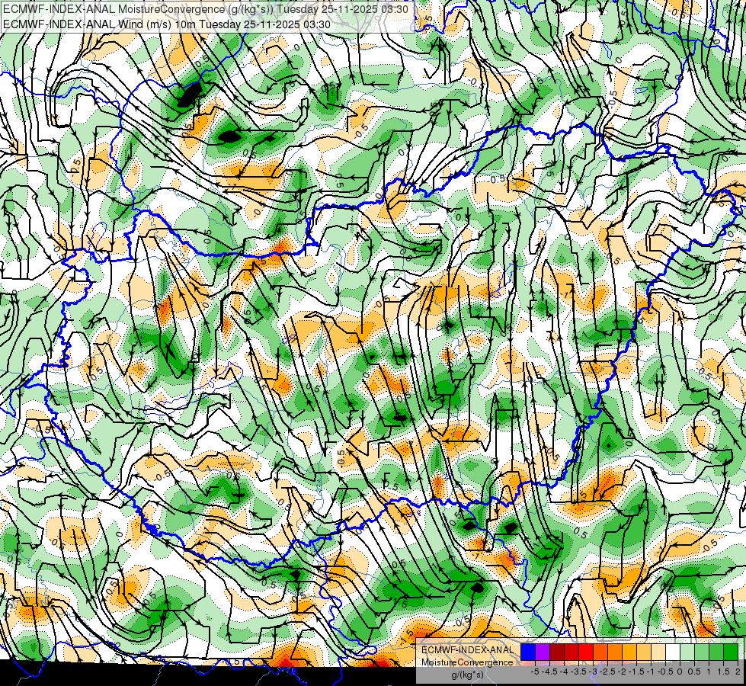The width and height of the screenshot is (746, 686).
Task: Click the purple legend color swatch
Action: [x=543, y=652]
